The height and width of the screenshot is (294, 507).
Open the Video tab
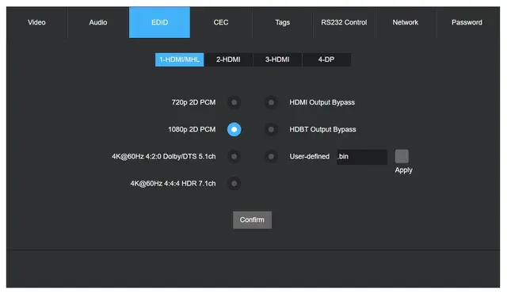pyautogui.click(x=36, y=22)
